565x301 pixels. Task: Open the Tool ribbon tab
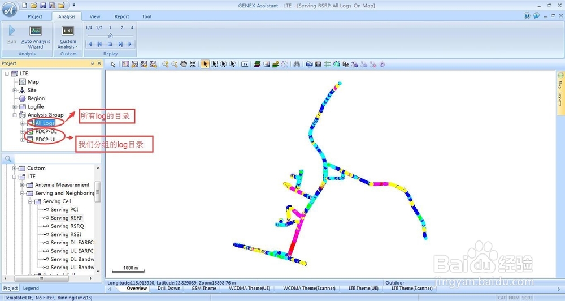point(147,16)
